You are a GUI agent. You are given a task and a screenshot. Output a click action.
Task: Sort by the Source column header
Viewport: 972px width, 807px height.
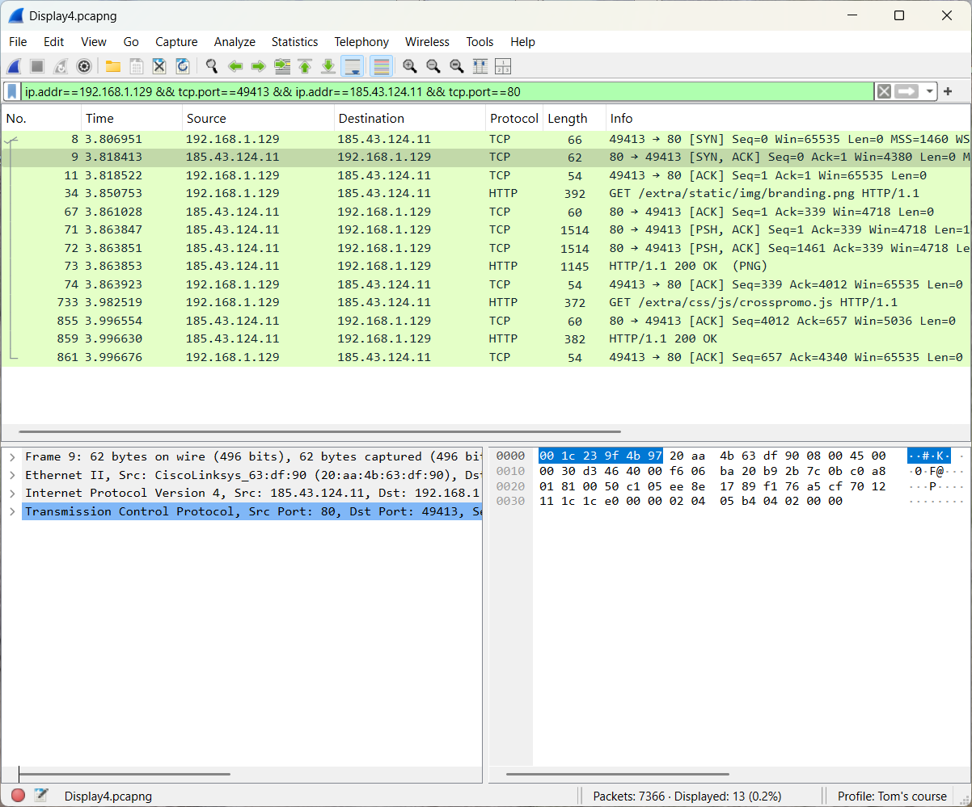(x=258, y=119)
